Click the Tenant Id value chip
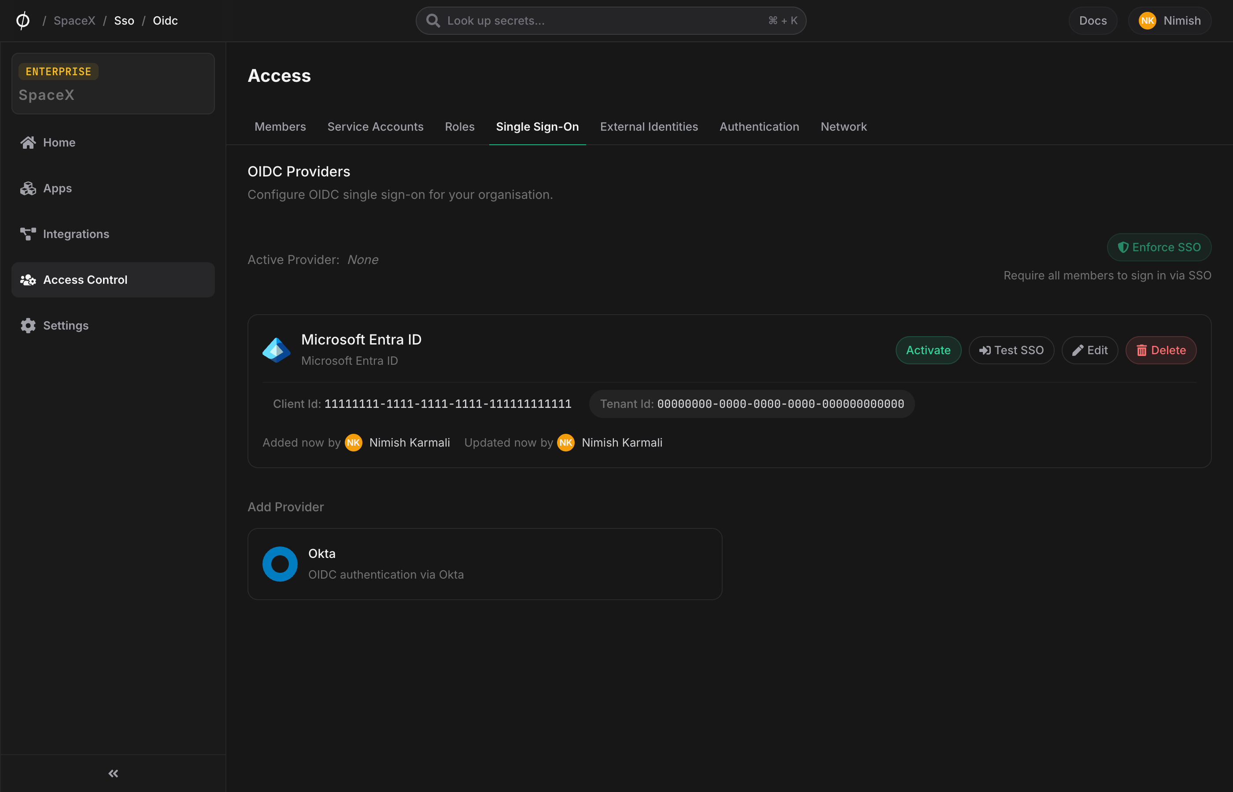The height and width of the screenshot is (792, 1233). pos(751,404)
